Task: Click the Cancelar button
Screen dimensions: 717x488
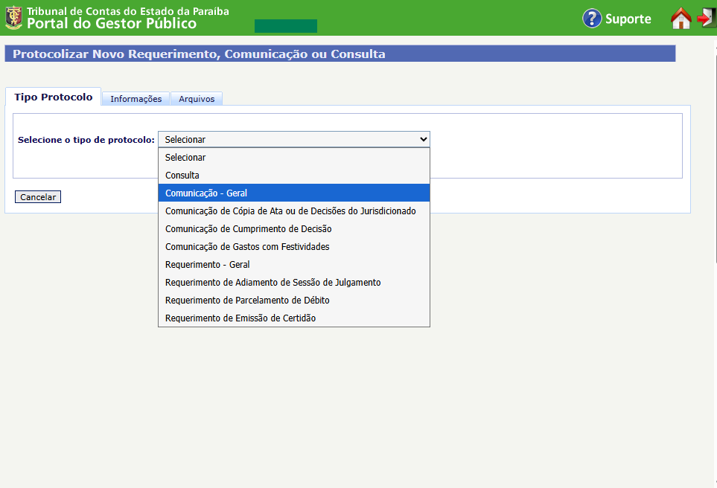Action: pos(38,197)
